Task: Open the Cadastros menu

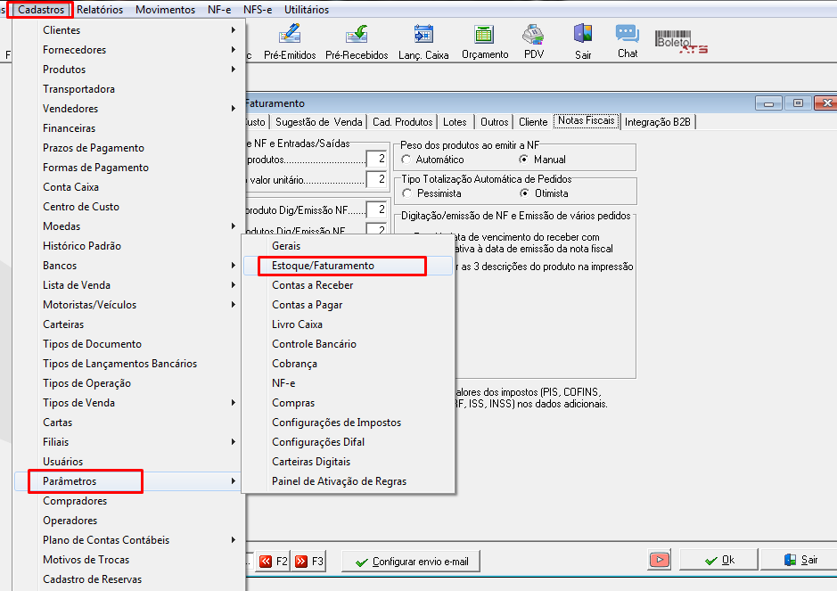Action: (41, 10)
